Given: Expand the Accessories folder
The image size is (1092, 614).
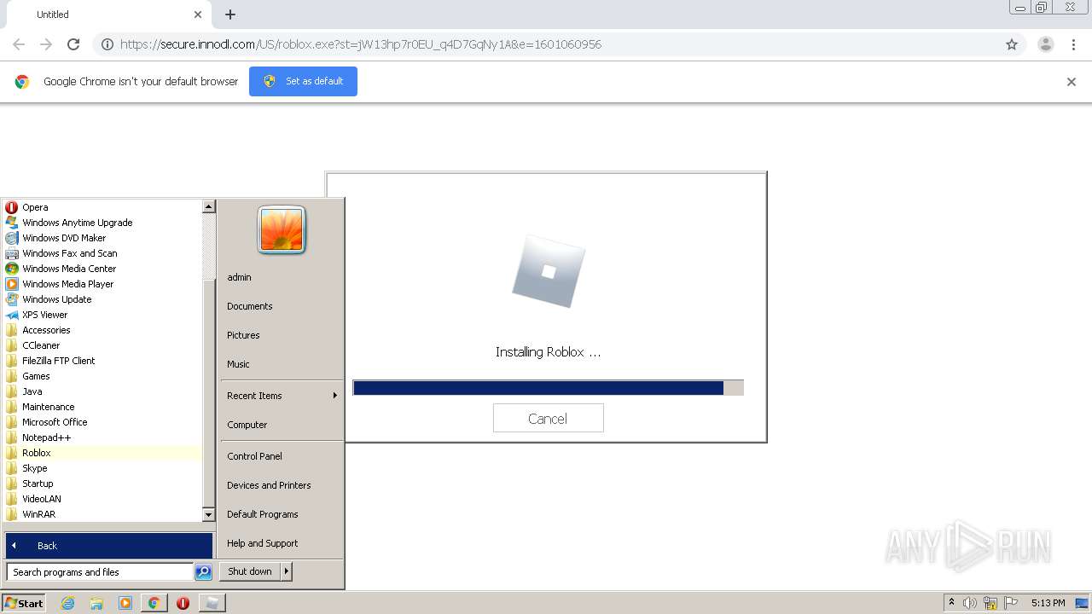Looking at the screenshot, I should click(102, 330).
